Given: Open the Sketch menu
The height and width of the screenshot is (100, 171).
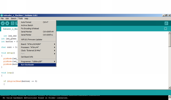Looking at the screenshot, I should tap(14, 18).
